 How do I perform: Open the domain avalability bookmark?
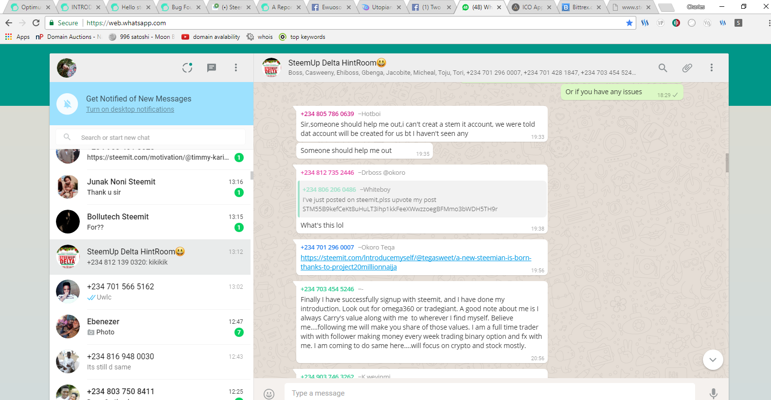tap(211, 37)
